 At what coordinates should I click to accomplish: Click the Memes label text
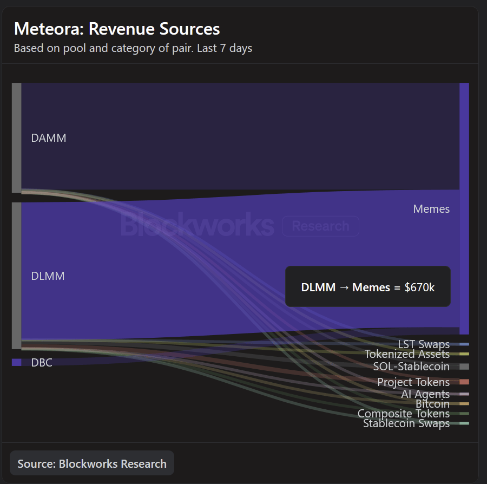coord(431,209)
